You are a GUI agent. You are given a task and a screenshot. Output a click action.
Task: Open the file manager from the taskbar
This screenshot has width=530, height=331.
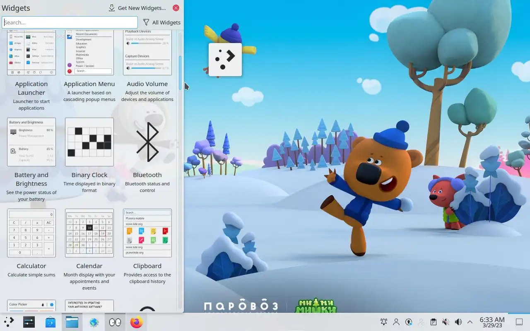tap(72, 322)
